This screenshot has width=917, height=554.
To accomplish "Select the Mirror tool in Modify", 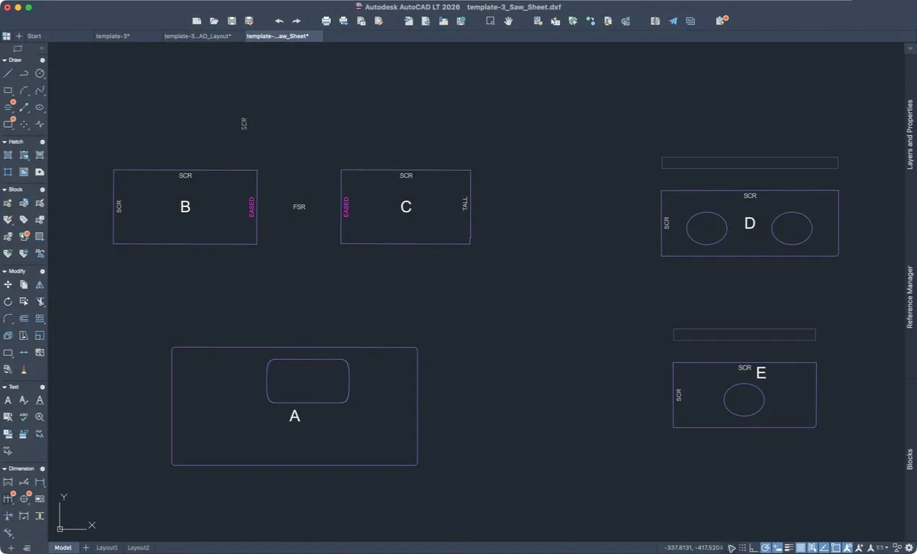I will pyautogui.click(x=40, y=285).
